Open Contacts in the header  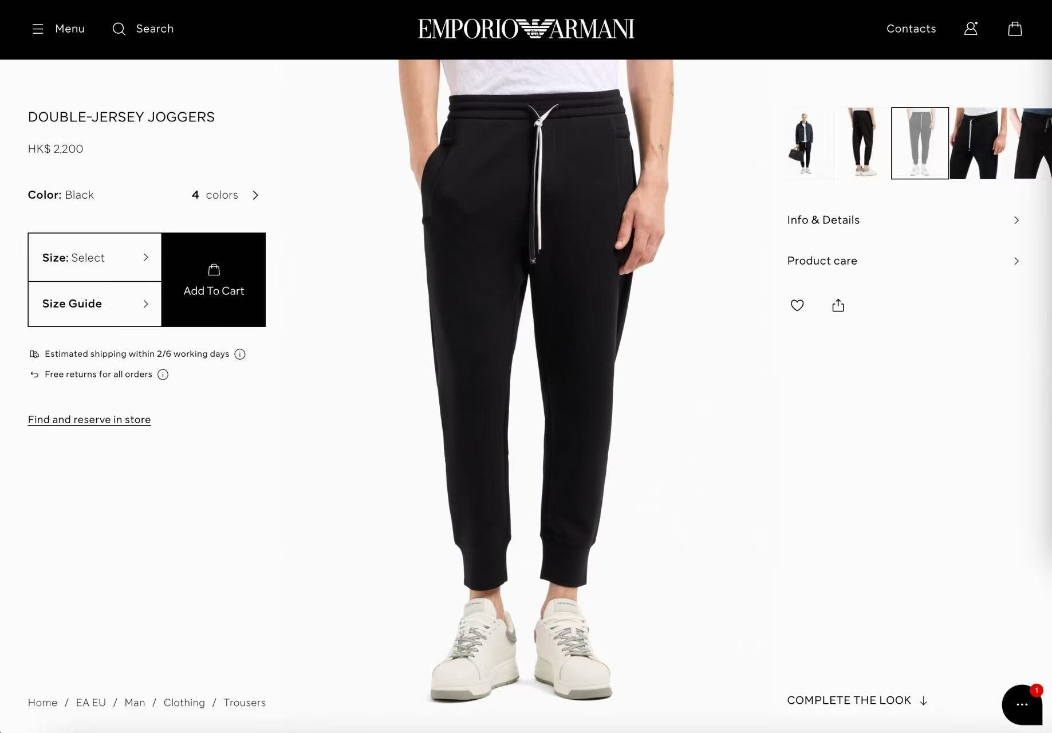point(911,29)
